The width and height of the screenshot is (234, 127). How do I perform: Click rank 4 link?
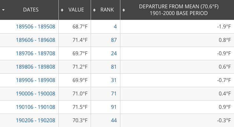(x=115, y=26)
